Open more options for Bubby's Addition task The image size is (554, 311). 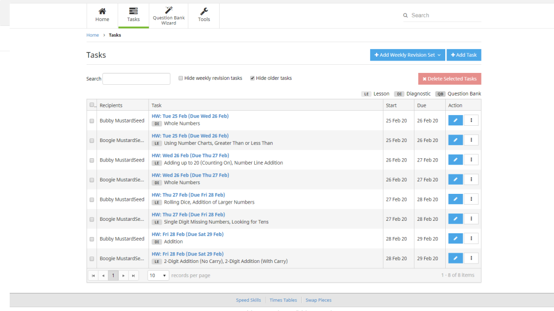click(471, 239)
